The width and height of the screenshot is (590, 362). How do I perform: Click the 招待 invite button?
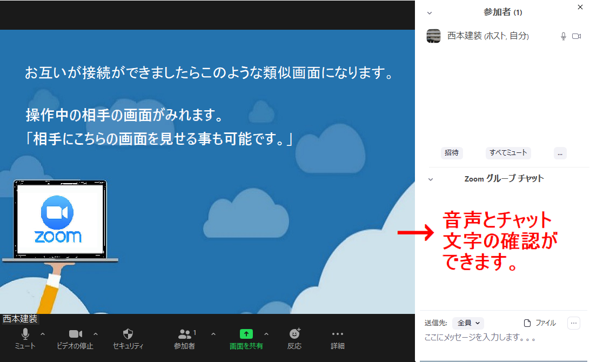click(452, 153)
